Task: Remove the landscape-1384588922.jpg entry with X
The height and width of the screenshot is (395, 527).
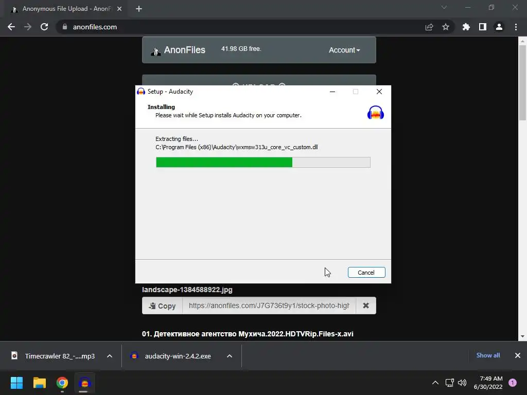Action: [x=366, y=306]
